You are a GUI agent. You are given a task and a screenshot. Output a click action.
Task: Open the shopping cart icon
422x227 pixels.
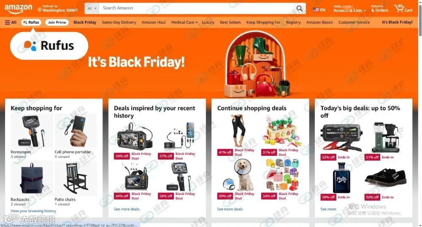coord(403,8)
